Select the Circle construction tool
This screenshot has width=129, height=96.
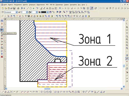coord(30,8)
